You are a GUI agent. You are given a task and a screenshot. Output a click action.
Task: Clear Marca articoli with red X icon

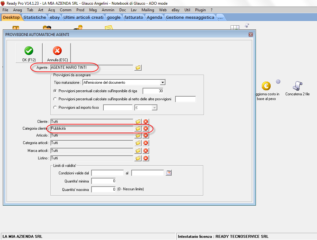point(146,151)
